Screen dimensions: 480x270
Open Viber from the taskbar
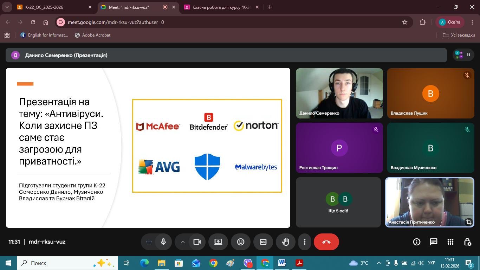tap(248, 263)
